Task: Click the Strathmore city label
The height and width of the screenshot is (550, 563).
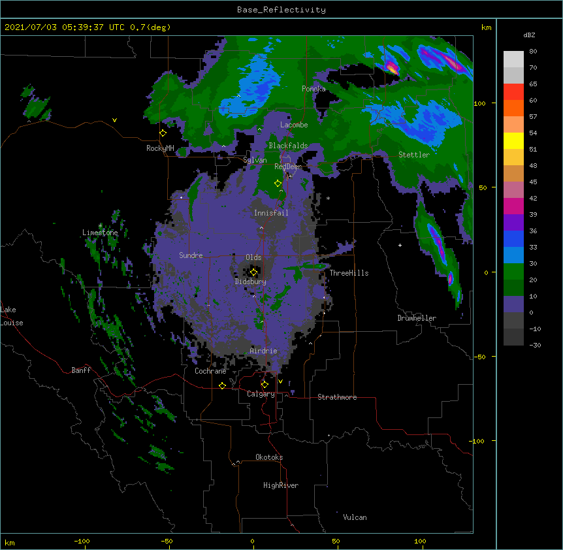Action: pos(337,397)
